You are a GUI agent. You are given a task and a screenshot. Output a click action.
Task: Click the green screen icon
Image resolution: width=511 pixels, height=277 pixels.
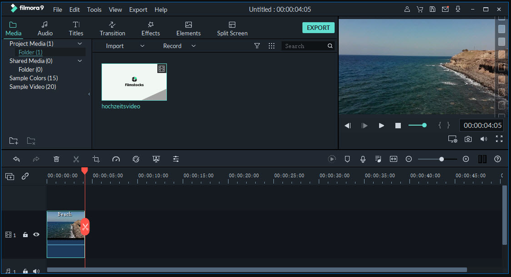156,159
